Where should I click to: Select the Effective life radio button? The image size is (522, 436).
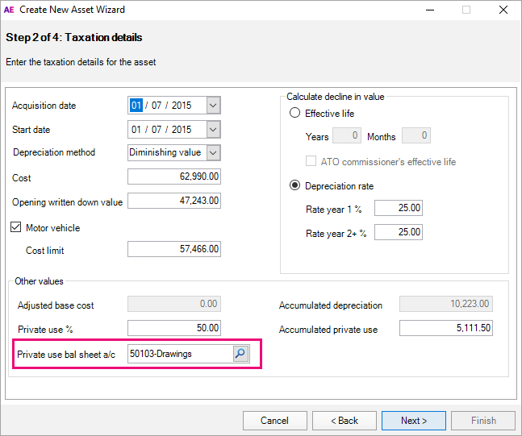(295, 114)
